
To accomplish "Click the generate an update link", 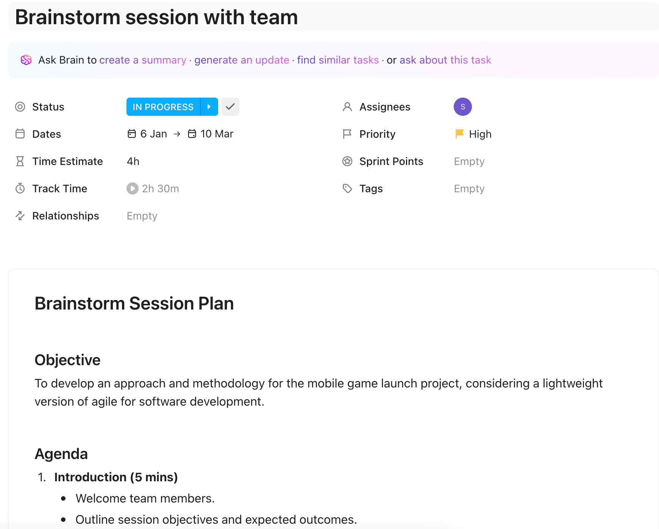I will pos(242,60).
